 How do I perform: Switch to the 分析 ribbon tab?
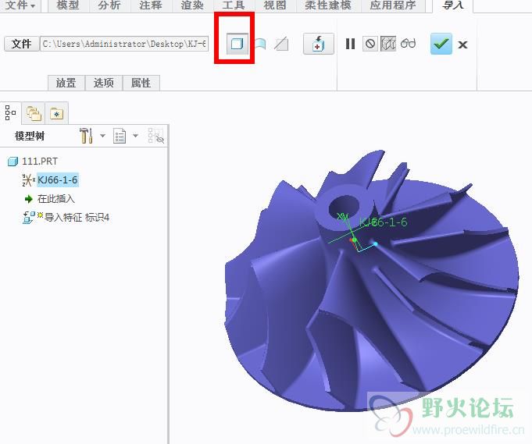point(109,5)
